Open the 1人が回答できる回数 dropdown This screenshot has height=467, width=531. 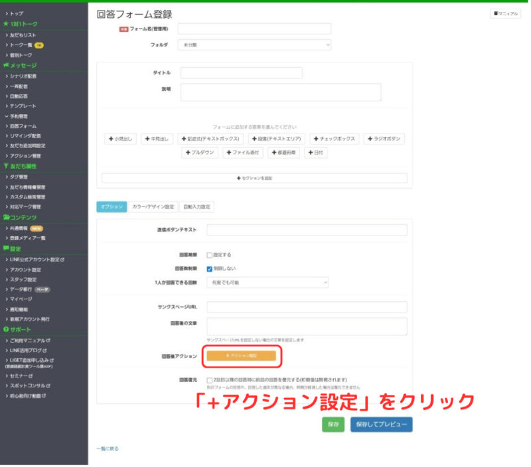click(x=268, y=283)
